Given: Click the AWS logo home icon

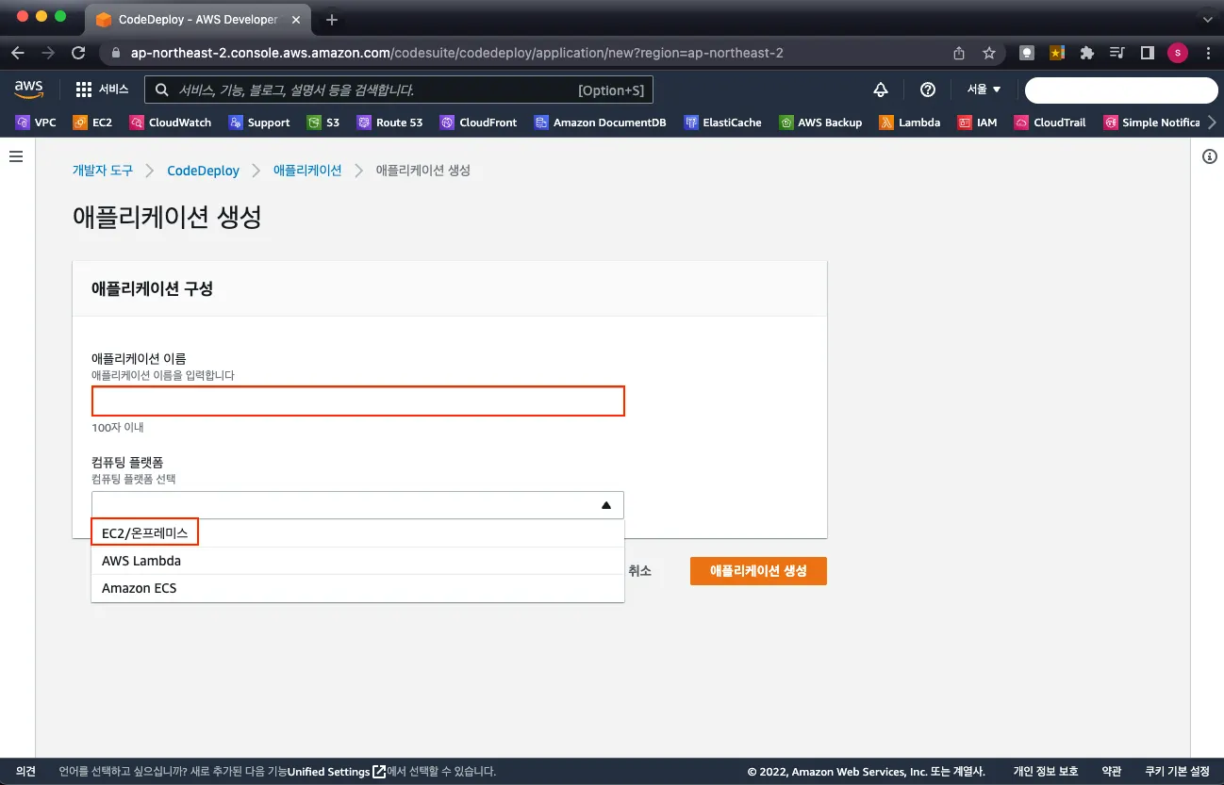Looking at the screenshot, I should click(28, 90).
